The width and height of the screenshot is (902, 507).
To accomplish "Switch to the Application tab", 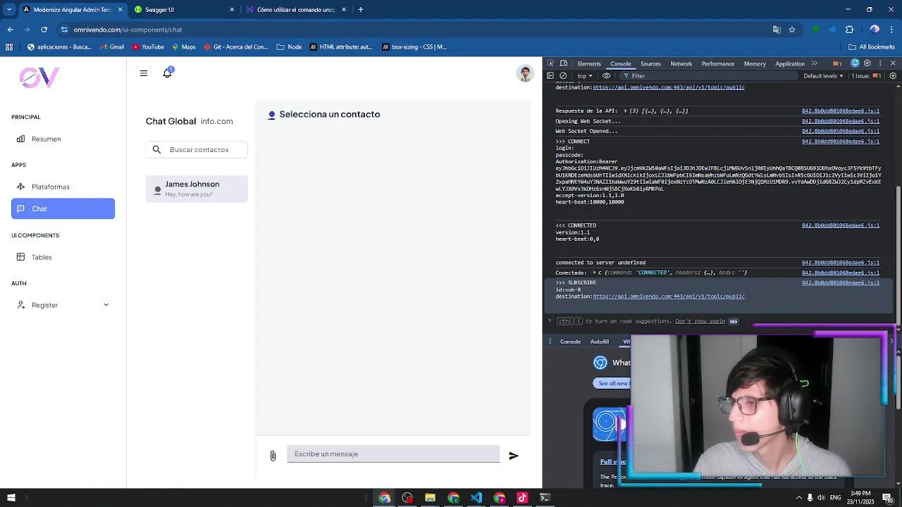I will [x=790, y=63].
